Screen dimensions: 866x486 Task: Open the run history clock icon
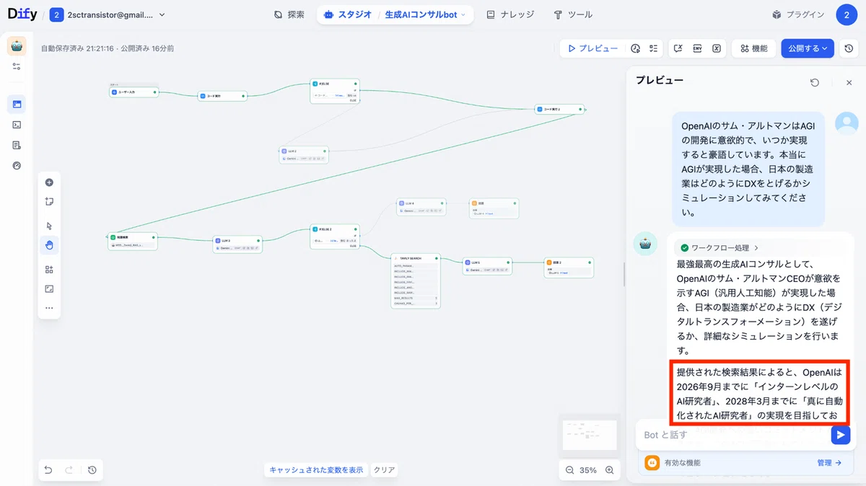635,48
